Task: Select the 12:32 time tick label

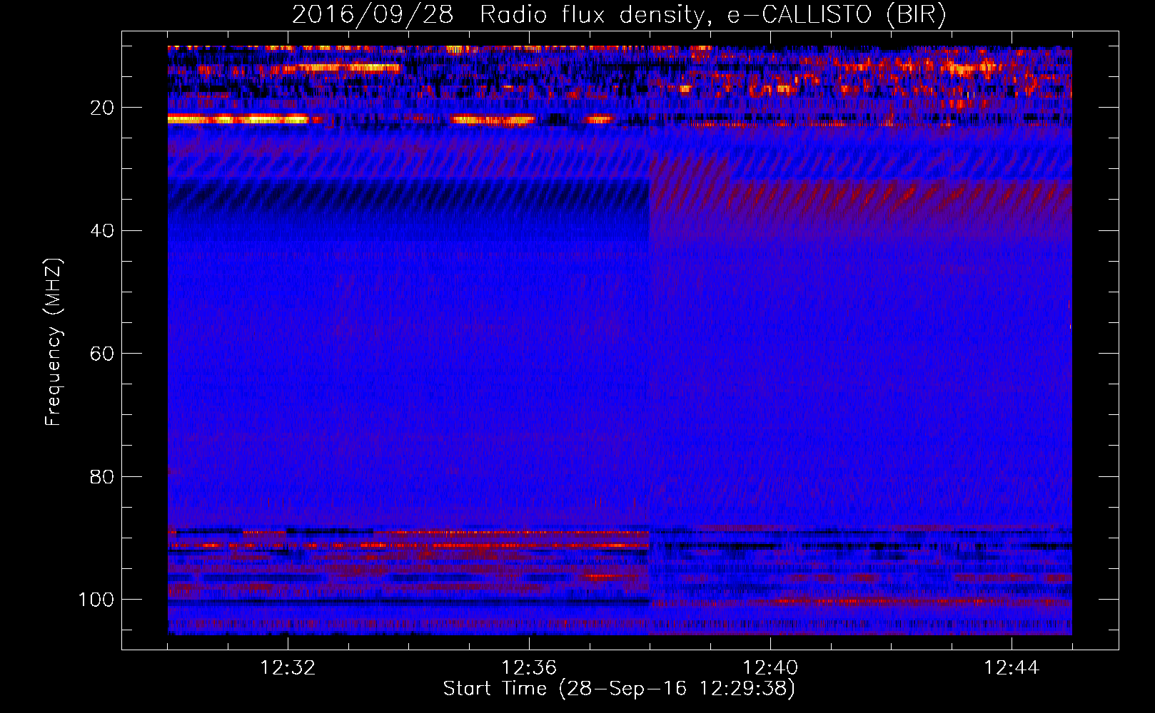Action: pos(288,667)
